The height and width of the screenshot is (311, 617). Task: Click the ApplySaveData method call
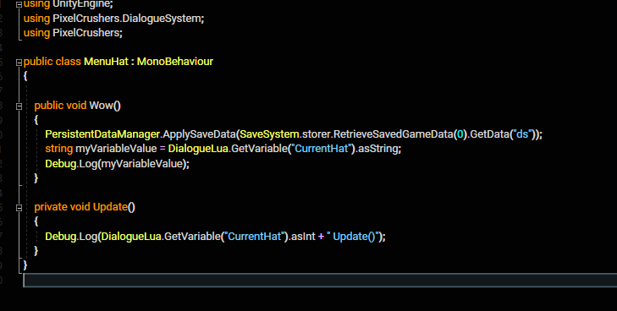[199, 134]
